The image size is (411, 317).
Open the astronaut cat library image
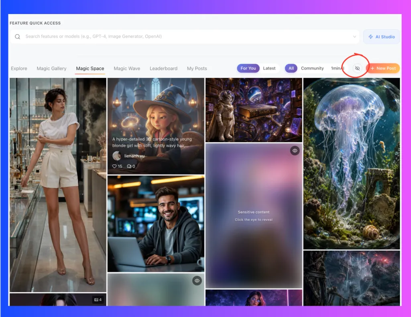(254, 110)
